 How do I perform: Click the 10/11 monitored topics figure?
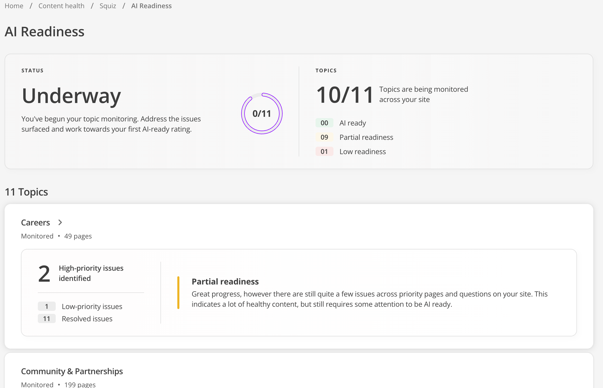pyautogui.click(x=345, y=95)
